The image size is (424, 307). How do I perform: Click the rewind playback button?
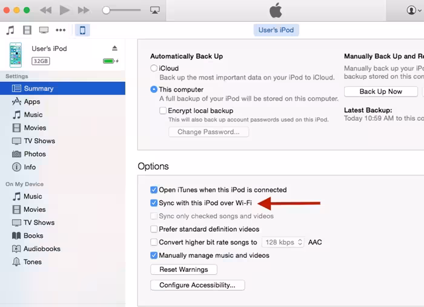coord(45,10)
